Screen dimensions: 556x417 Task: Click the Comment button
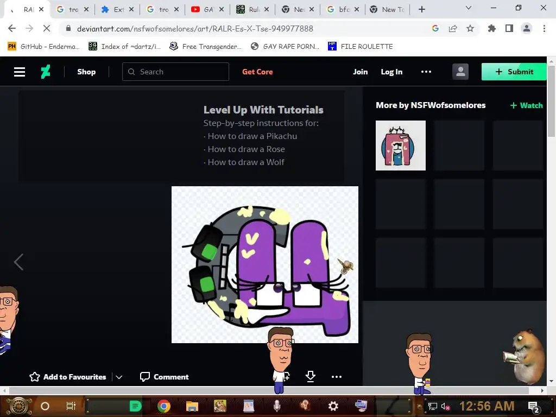(164, 377)
